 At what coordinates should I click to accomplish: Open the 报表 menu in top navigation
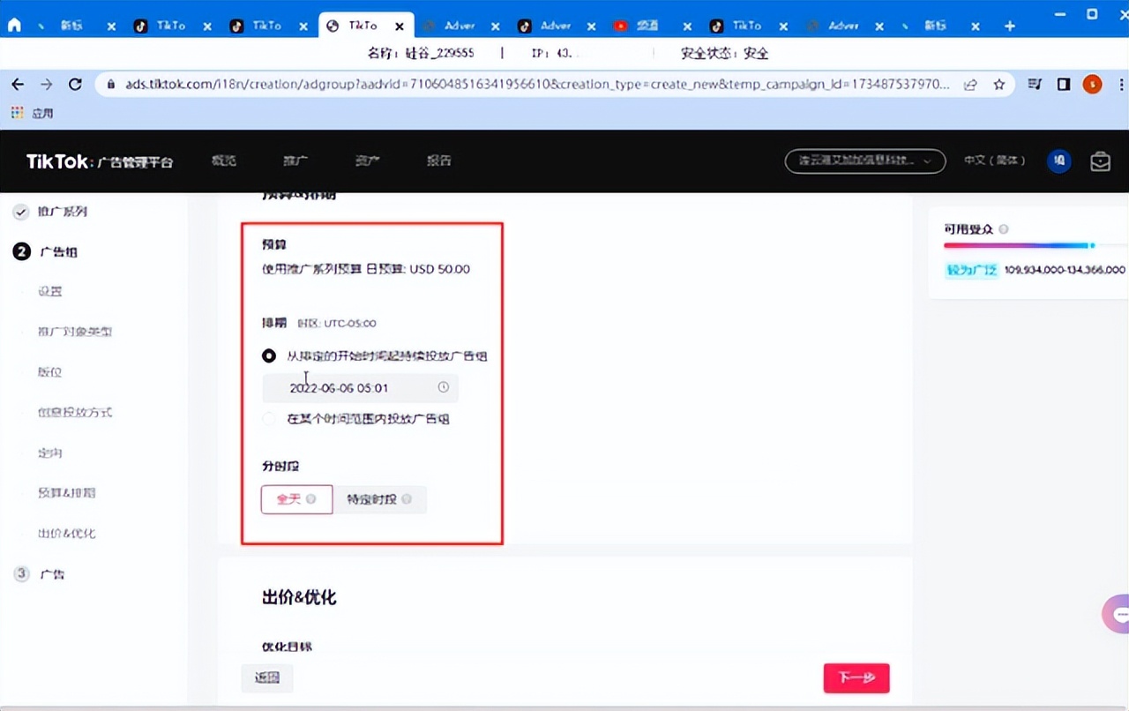point(438,161)
